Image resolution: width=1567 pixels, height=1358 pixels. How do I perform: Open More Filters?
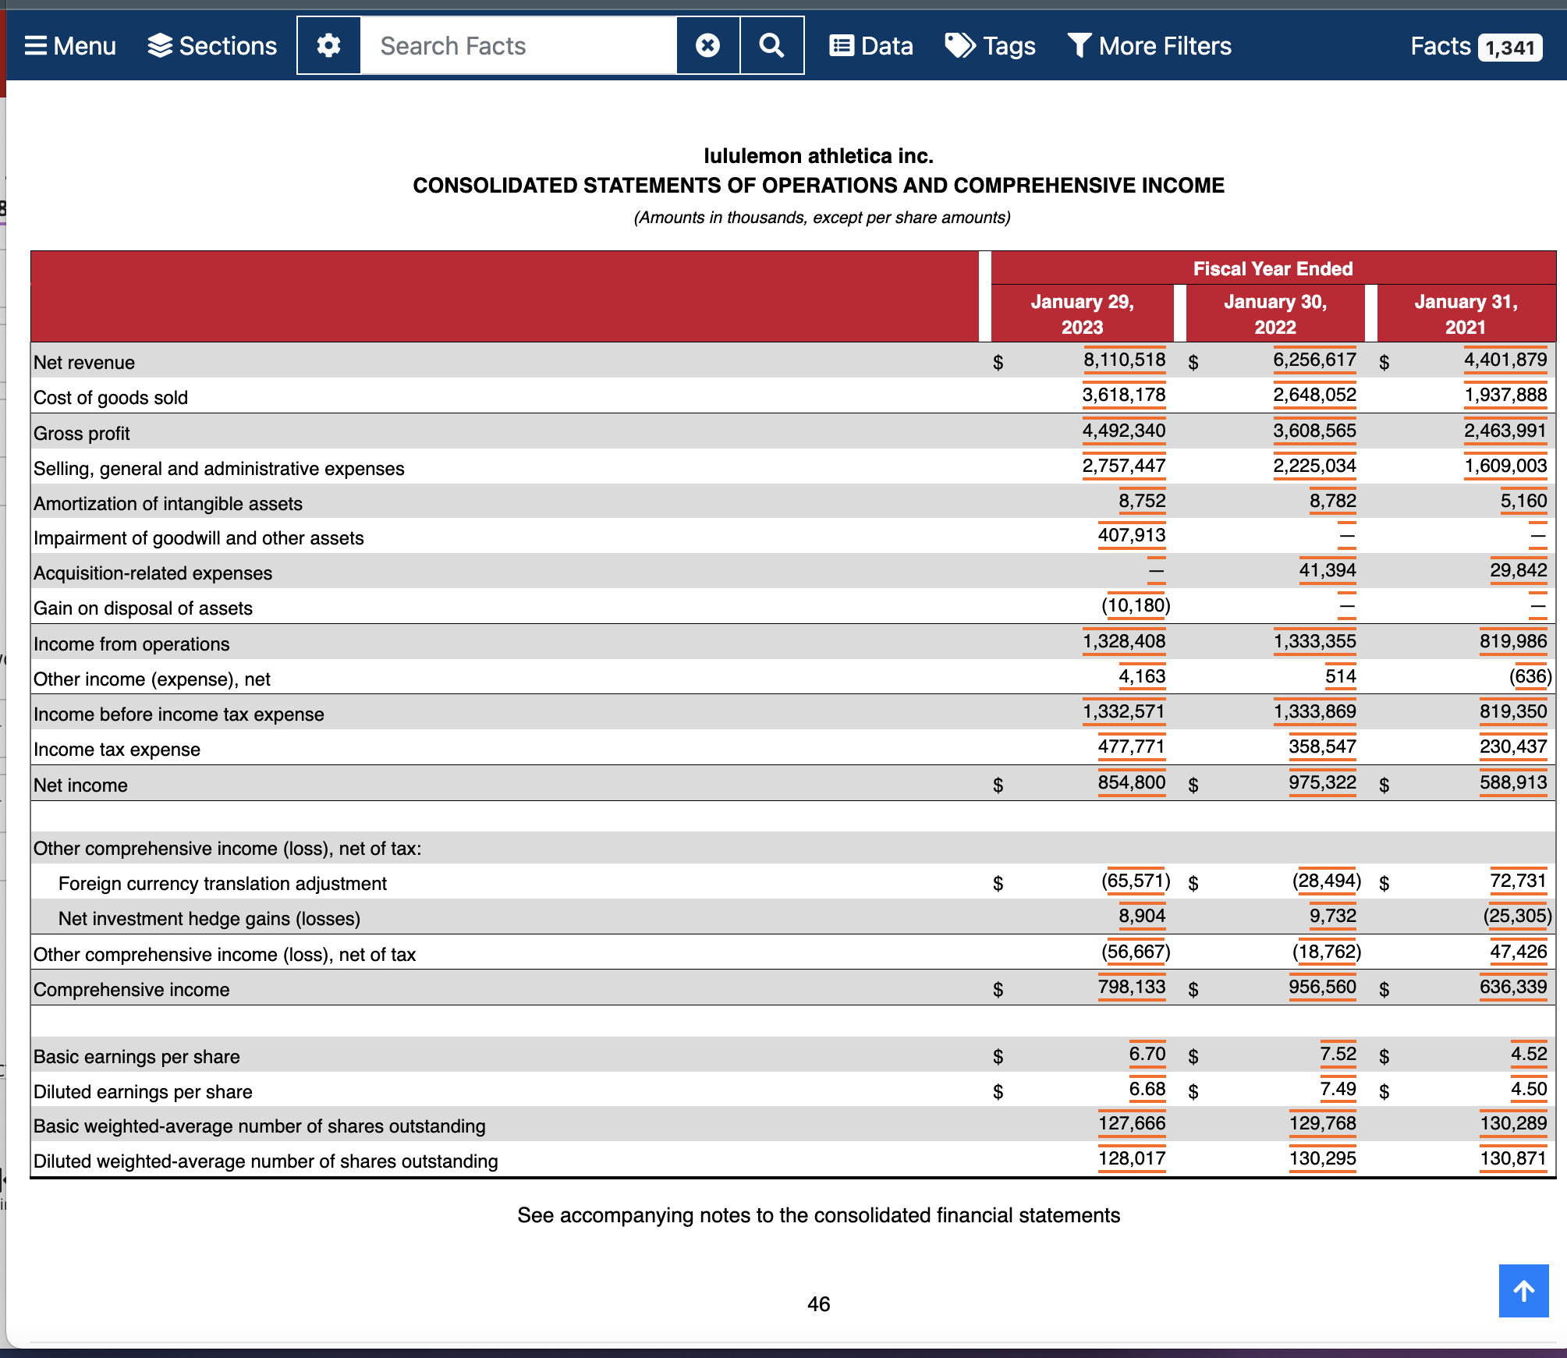pos(1149,46)
